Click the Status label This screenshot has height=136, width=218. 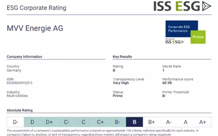[118, 92]
